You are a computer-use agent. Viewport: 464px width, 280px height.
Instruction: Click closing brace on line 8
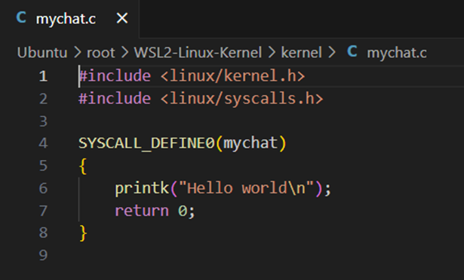[83, 233]
